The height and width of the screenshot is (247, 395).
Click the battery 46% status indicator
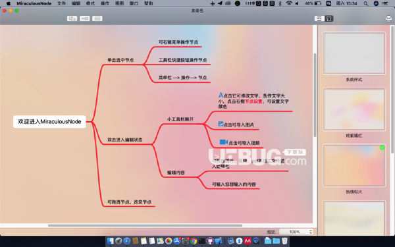[x=313, y=3]
